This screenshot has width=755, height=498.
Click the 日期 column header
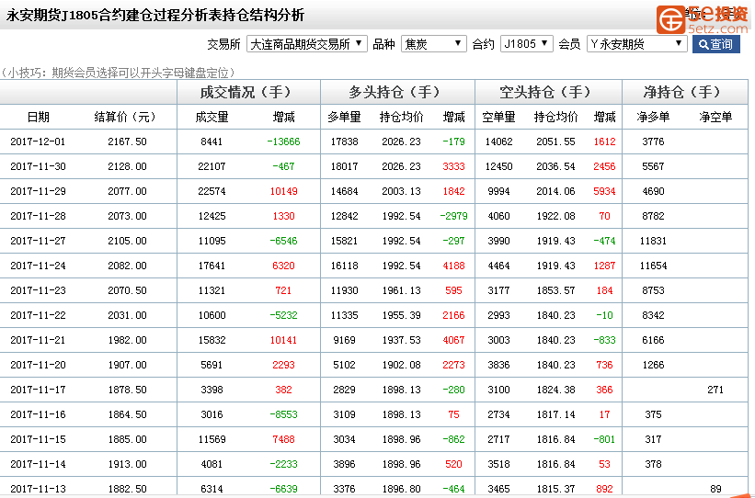[38, 117]
